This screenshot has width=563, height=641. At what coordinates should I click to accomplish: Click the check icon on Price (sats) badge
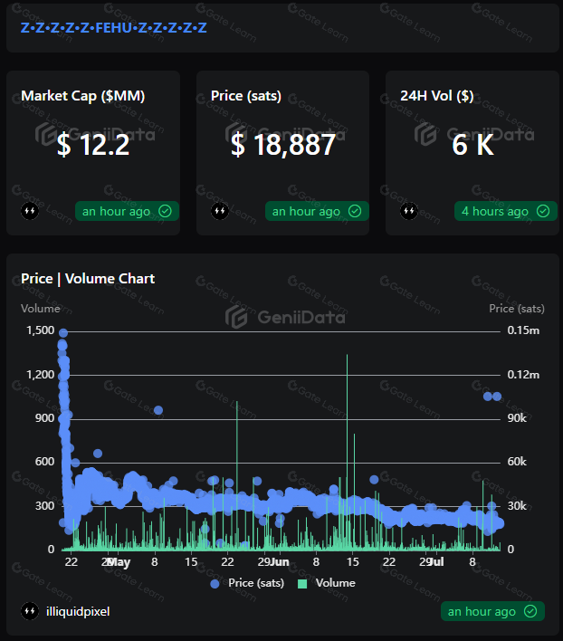pyautogui.click(x=355, y=211)
